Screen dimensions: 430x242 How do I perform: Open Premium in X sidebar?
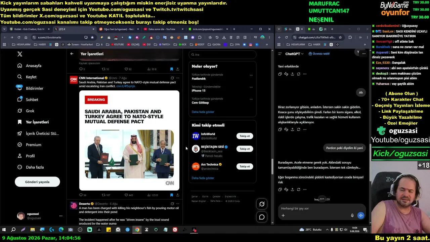coord(29,145)
